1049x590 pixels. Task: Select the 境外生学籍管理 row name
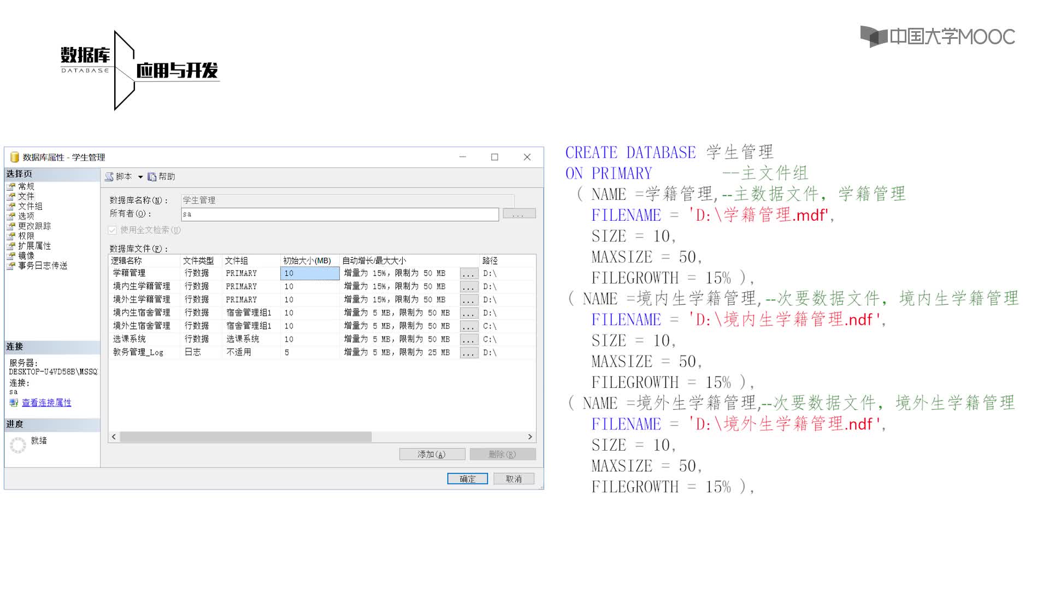pos(142,299)
